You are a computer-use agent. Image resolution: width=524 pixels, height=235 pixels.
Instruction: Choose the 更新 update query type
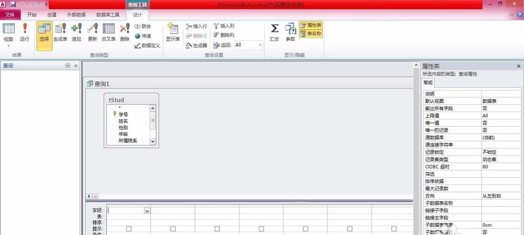(x=93, y=32)
